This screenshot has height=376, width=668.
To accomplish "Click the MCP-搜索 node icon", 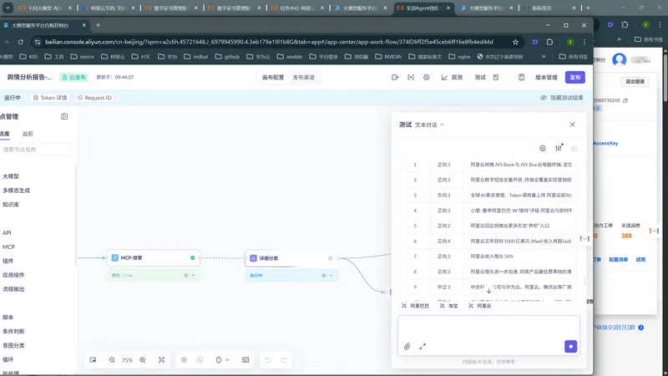I will pyautogui.click(x=115, y=258).
